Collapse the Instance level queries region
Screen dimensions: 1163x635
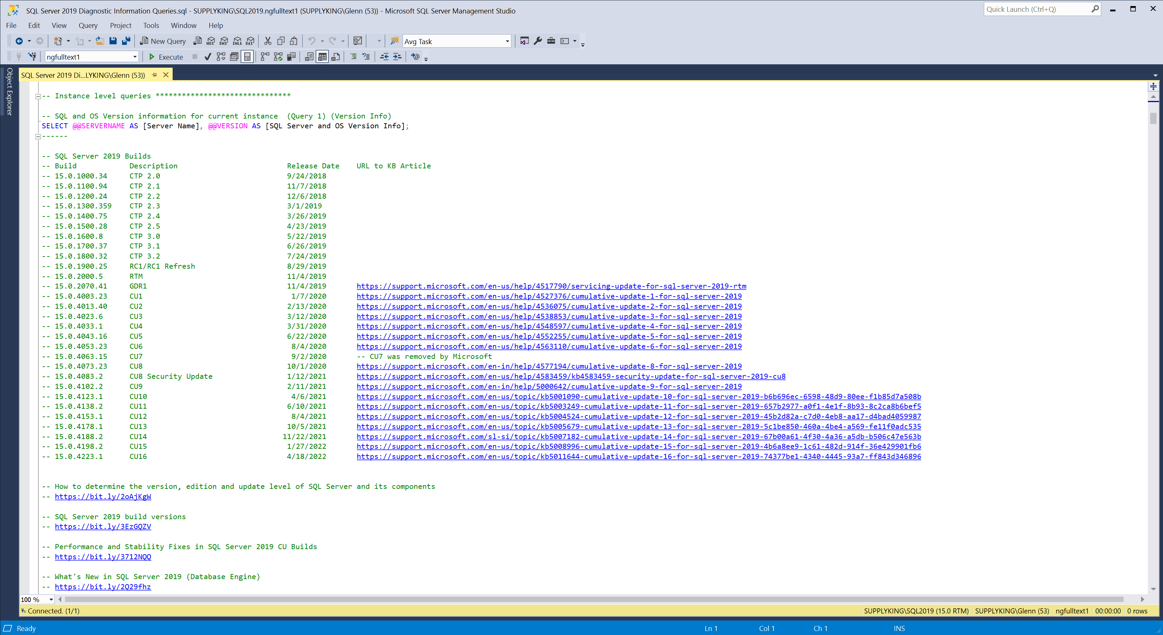[x=38, y=96]
